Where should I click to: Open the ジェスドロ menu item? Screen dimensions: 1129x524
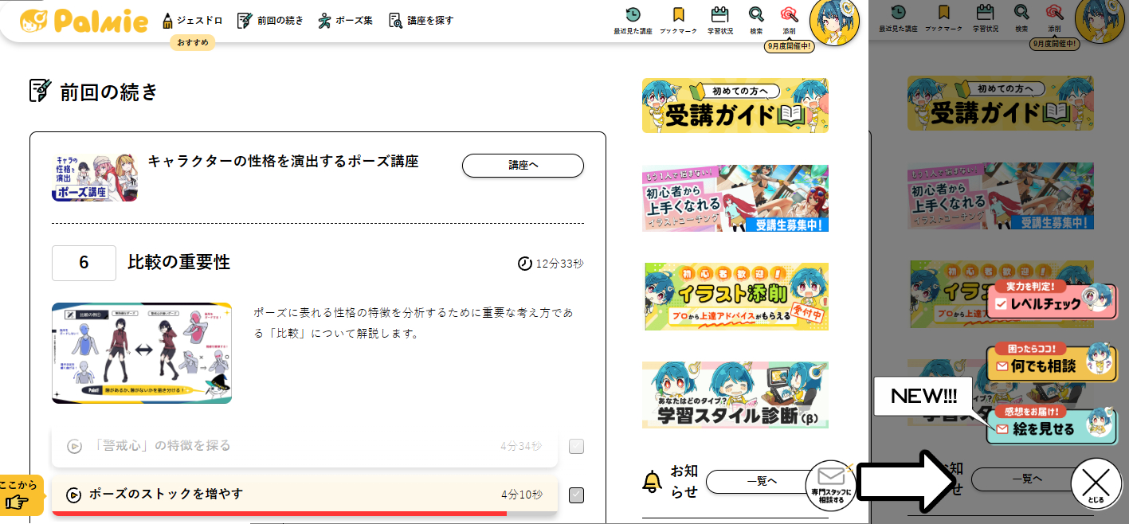(192, 21)
